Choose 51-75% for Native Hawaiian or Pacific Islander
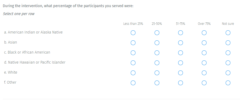This screenshot has height=100, width=241. click(181, 63)
